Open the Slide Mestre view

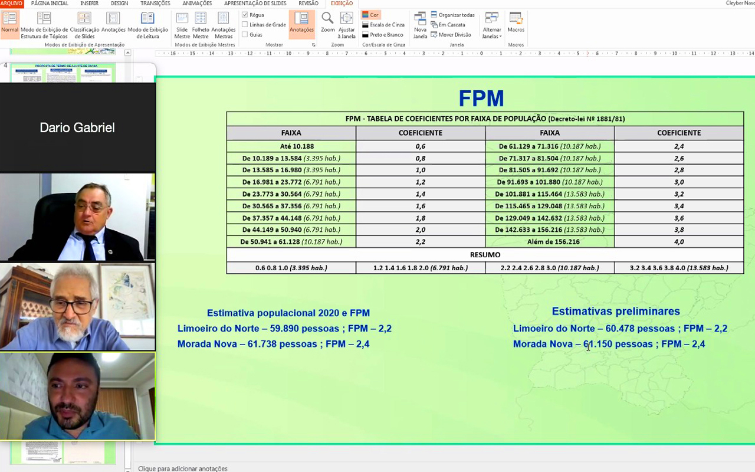click(182, 24)
